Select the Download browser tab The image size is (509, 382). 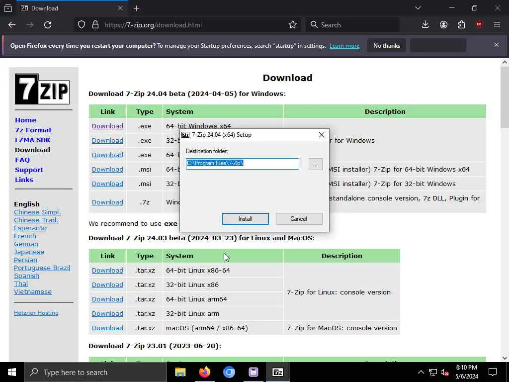(x=72, y=8)
